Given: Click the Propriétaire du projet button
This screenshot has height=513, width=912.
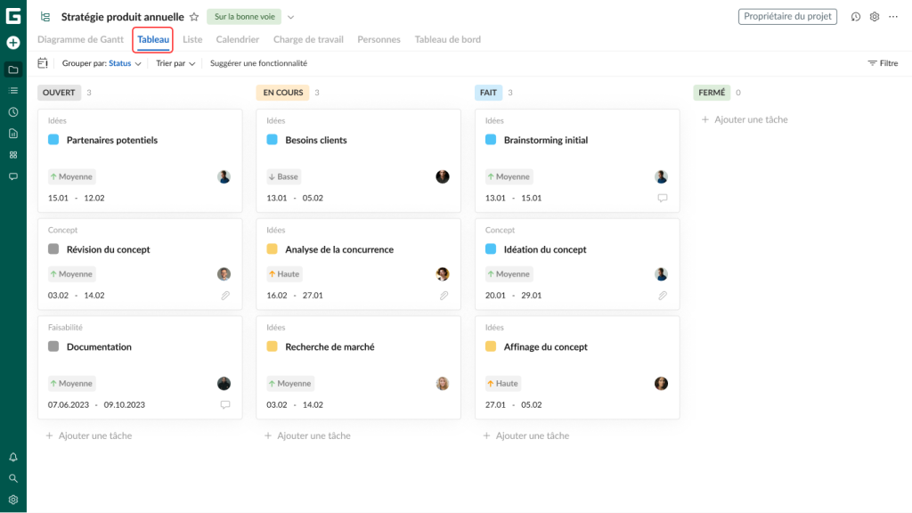Looking at the screenshot, I should pos(787,16).
